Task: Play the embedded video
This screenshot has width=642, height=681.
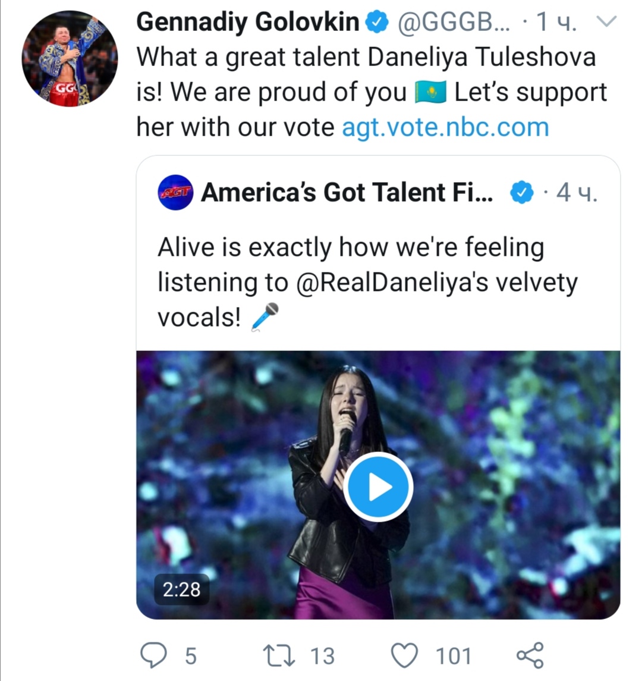Action: pyautogui.click(x=378, y=487)
